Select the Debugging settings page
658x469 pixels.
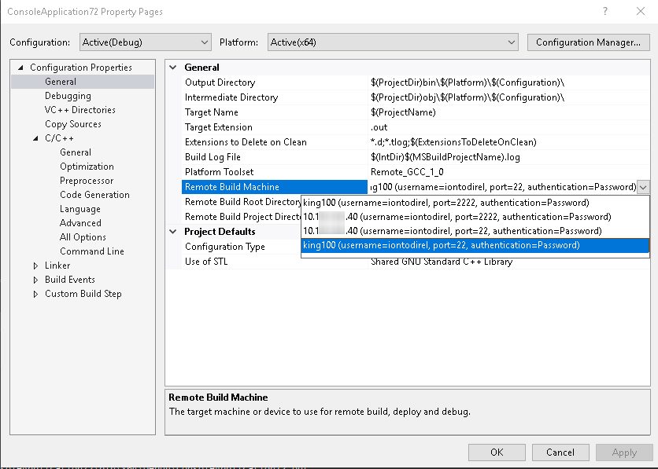pyautogui.click(x=68, y=96)
